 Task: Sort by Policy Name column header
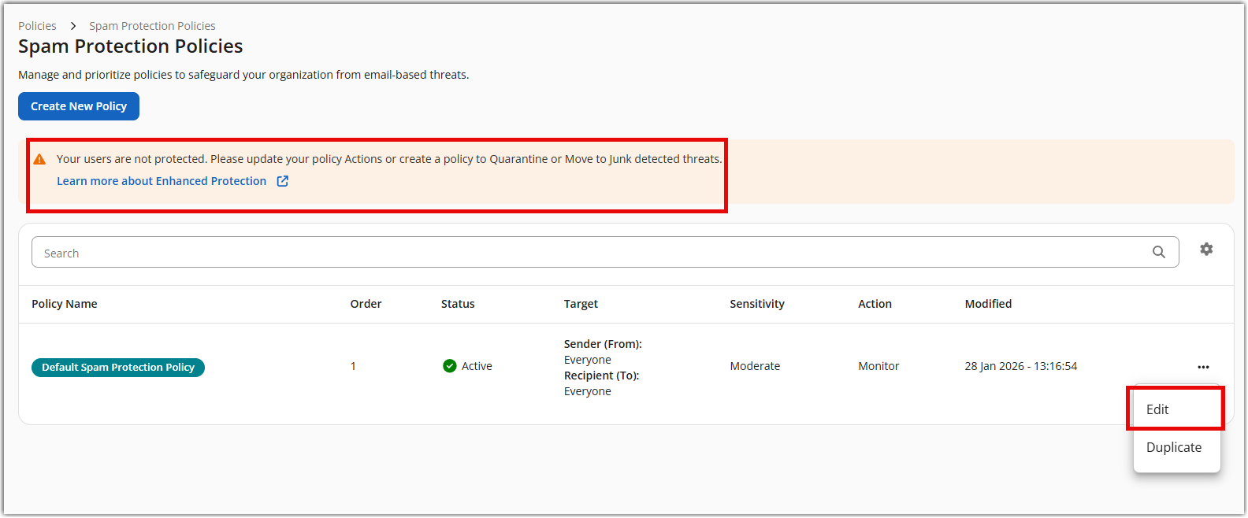click(65, 304)
